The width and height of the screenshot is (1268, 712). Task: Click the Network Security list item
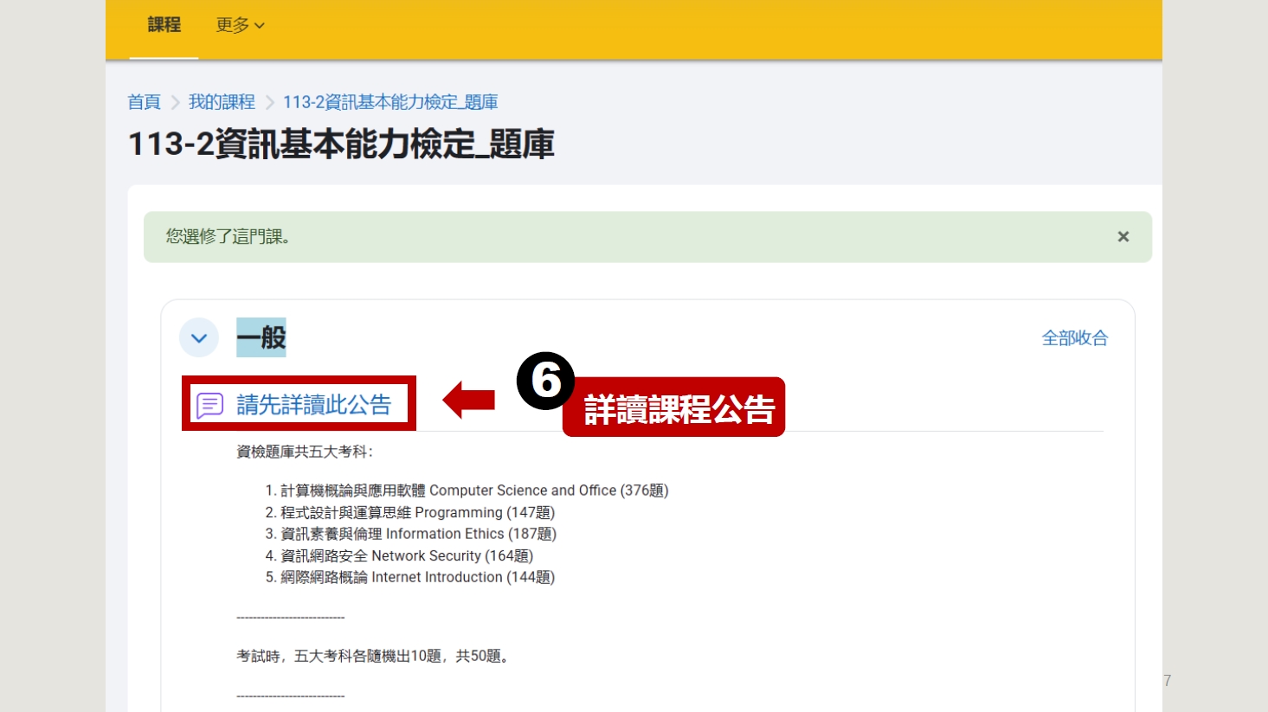point(406,555)
